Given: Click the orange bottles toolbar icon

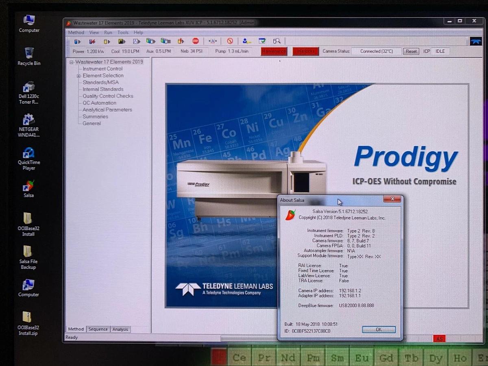Looking at the screenshot, I should [x=181, y=41].
